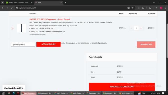168x95 pixels.
Task: Open Chrome Labs flask icon
Action: 150,8
